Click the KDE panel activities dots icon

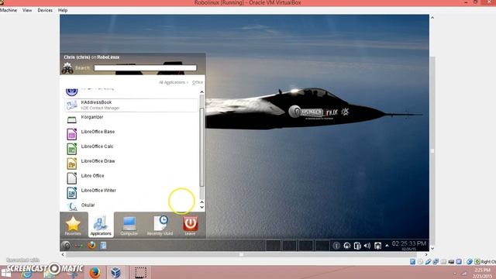tap(79, 246)
